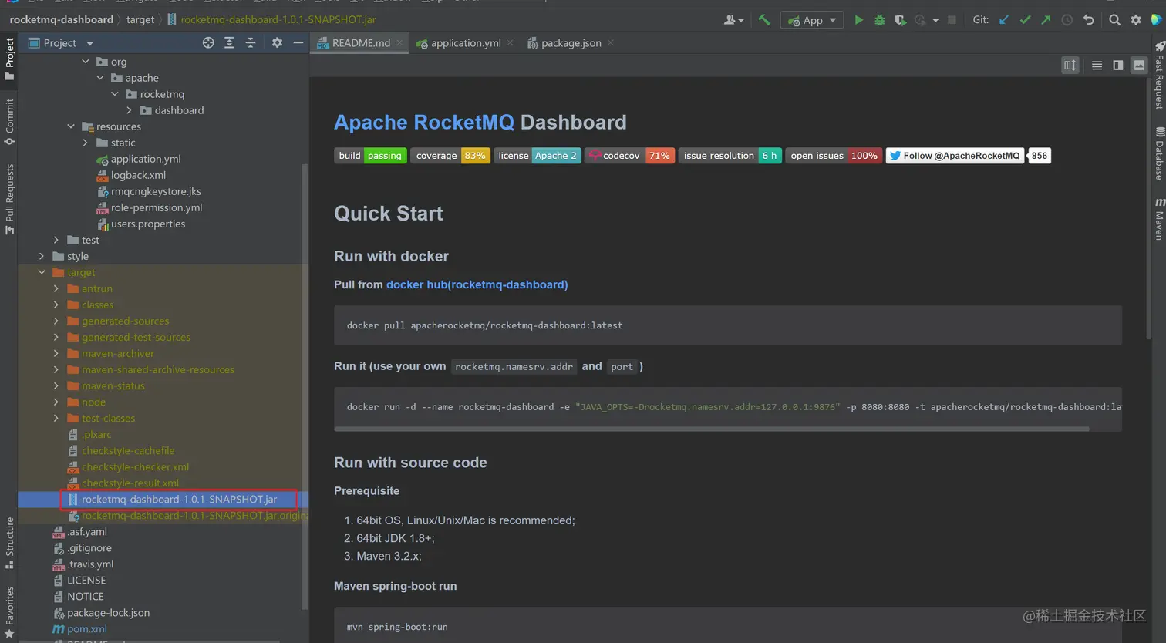Screen dimensions: 1166x643
Task: Open Fast Request tool window
Action: tap(1159, 74)
